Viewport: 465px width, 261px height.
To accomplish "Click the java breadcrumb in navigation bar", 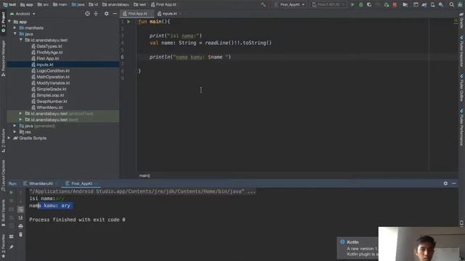I will click(78, 5).
